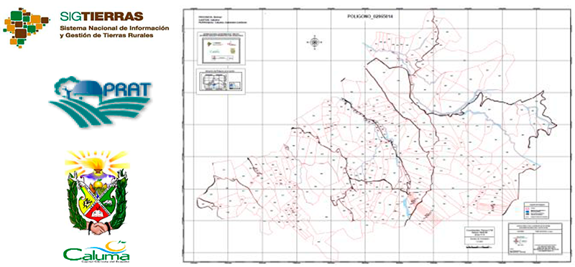The image size is (575, 267).
Task: Open the location inset map thumbnail
Action: tap(221, 81)
